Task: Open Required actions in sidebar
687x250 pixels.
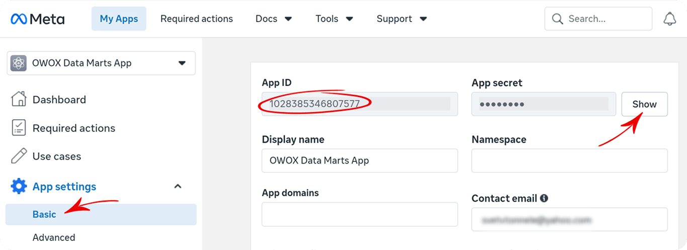Action: 74,128
